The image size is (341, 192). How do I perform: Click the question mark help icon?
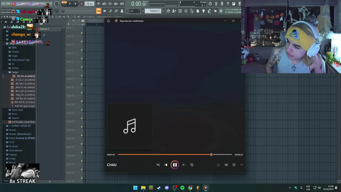click(x=228, y=4)
